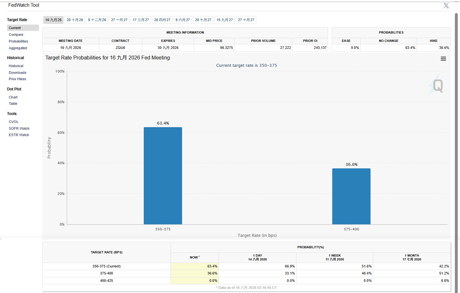
Task: View Prior Hikes page
Action: pyautogui.click(x=18, y=79)
